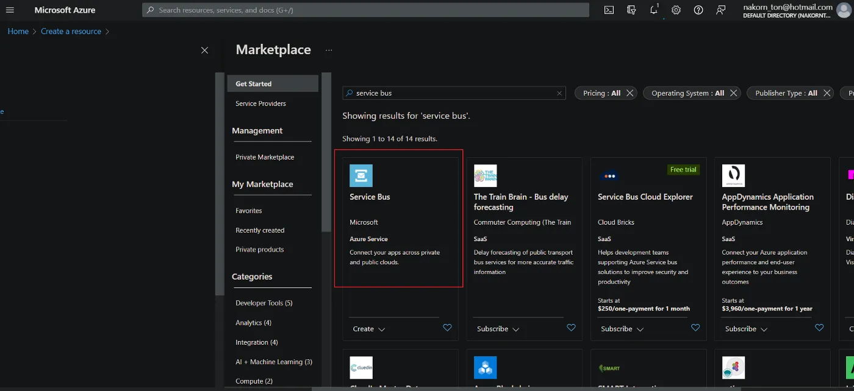Click the Microsoft Azure portal title
This screenshot has width=854, height=391.
65,10
